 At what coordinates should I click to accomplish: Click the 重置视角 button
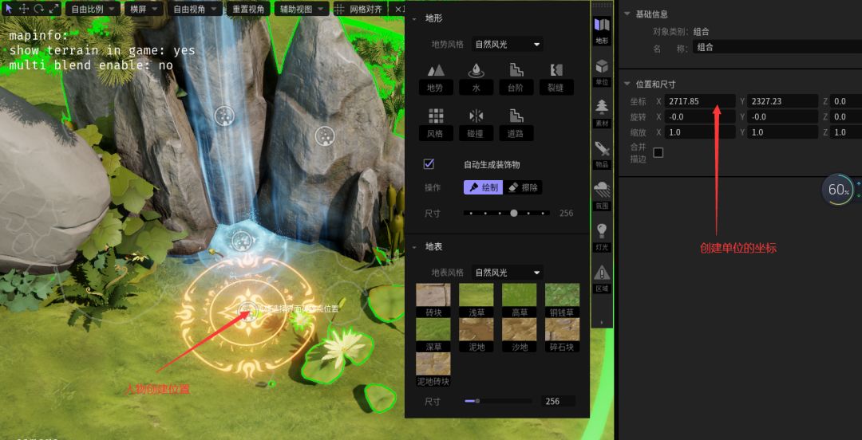(248, 9)
